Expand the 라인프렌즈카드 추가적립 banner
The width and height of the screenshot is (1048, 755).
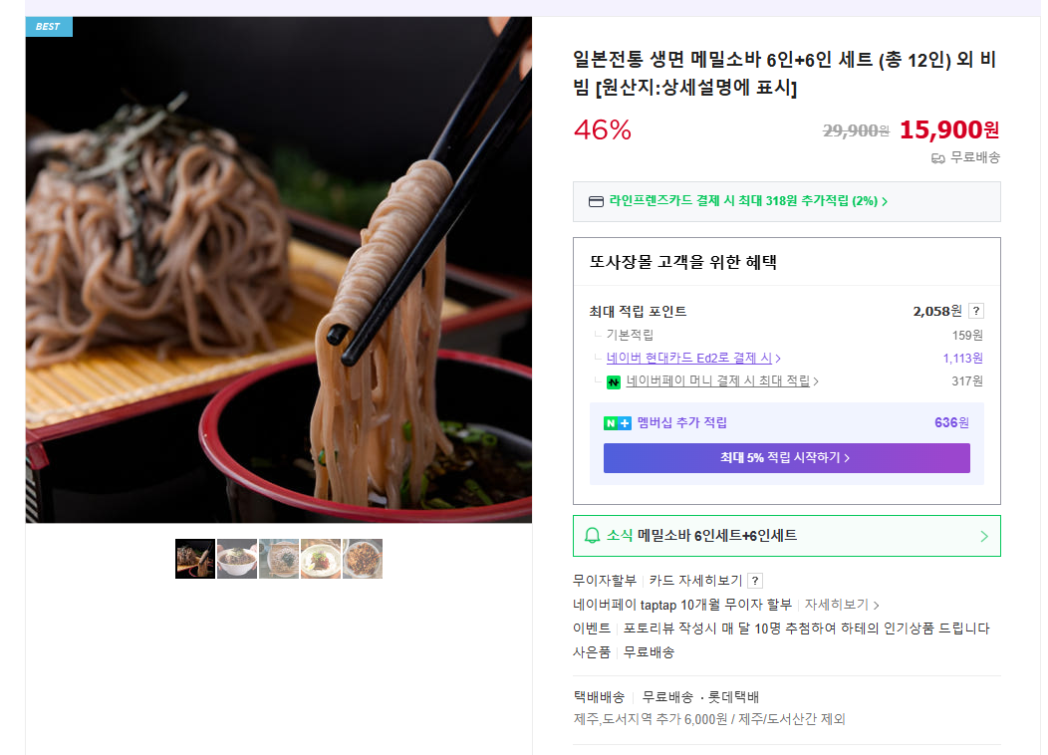click(x=787, y=202)
